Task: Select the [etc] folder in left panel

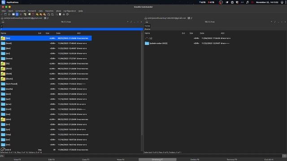Action: pyautogui.click(x=46, y=54)
